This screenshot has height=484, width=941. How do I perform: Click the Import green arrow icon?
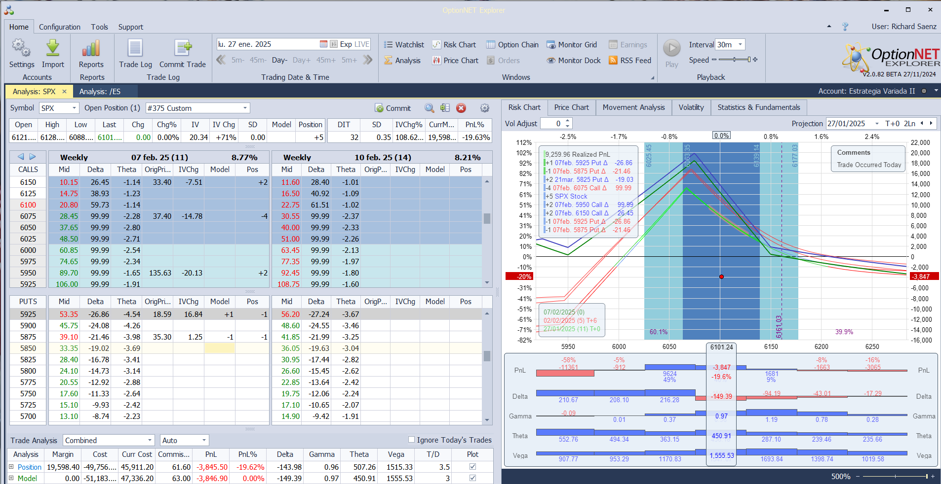53,48
